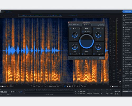The width and height of the screenshot is (132, 106).
Task: Open the module filter dropdown labeled All
Action: click(x=128, y=15)
